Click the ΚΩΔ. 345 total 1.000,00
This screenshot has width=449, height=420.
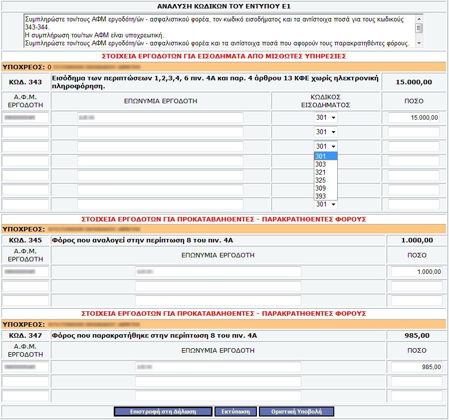(417, 240)
